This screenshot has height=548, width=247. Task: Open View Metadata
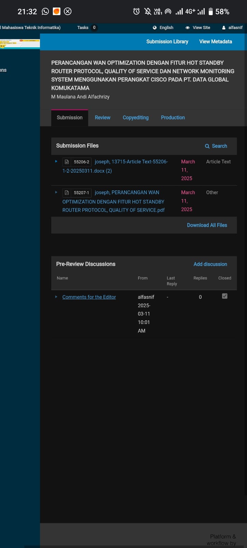point(216,41)
